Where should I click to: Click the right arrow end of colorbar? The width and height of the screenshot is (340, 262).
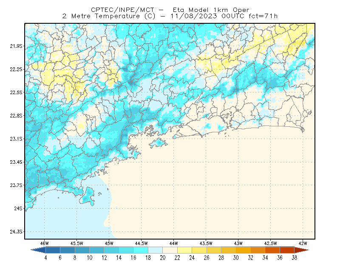coord(302,250)
